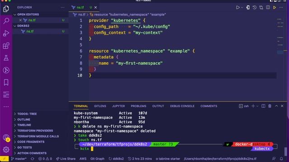Split the terminal panel
The width and height of the screenshot is (289, 162).
(263, 106)
